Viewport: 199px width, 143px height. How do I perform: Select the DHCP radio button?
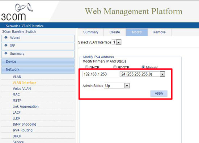86,67
